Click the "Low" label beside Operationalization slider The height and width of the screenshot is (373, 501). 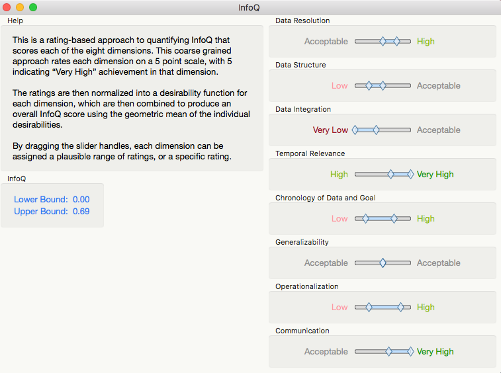click(340, 308)
